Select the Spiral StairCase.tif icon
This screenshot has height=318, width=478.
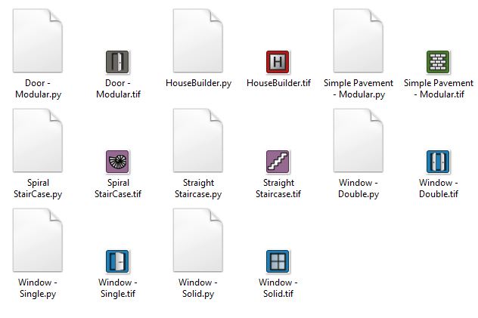point(117,162)
